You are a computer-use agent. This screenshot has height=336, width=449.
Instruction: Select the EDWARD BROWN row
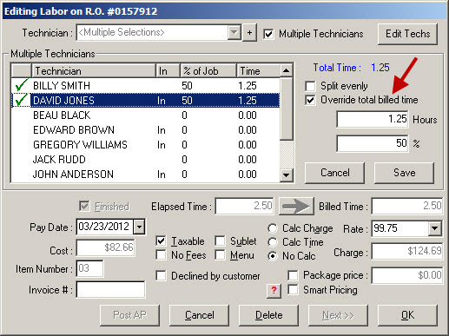(145, 130)
